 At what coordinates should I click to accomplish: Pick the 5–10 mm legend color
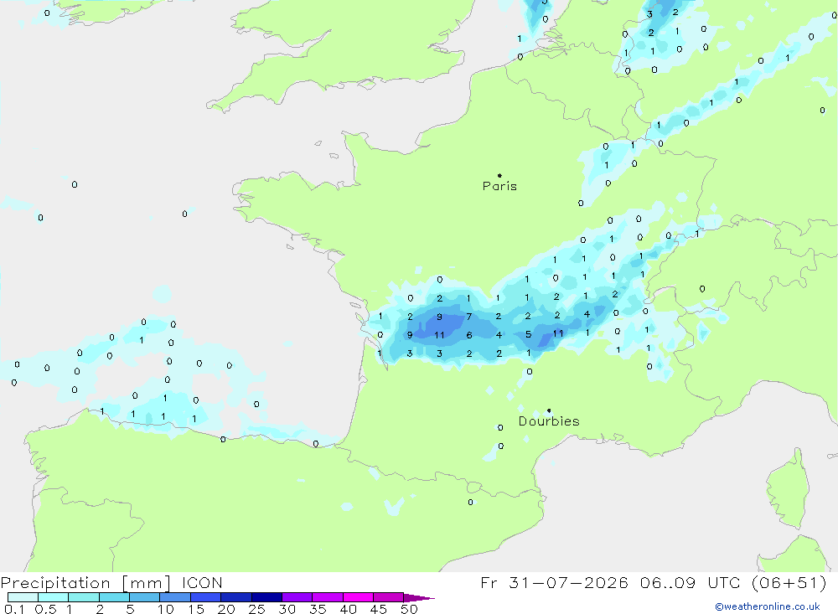tap(145, 597)
